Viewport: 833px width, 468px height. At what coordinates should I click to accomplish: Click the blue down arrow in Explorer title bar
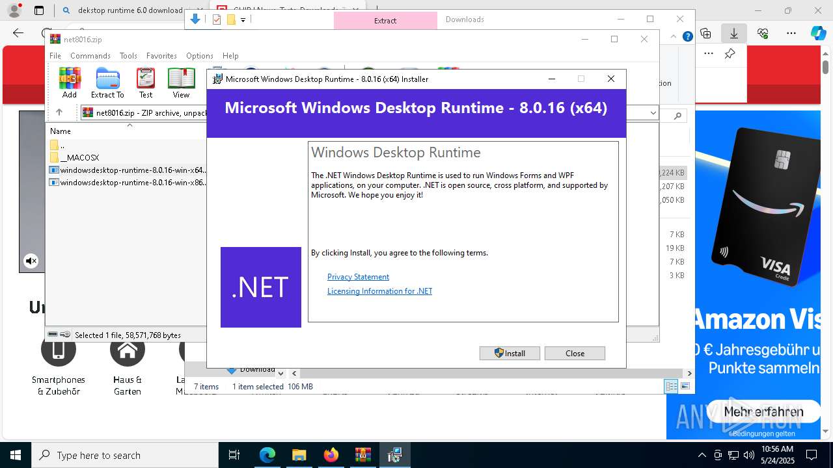195,19
